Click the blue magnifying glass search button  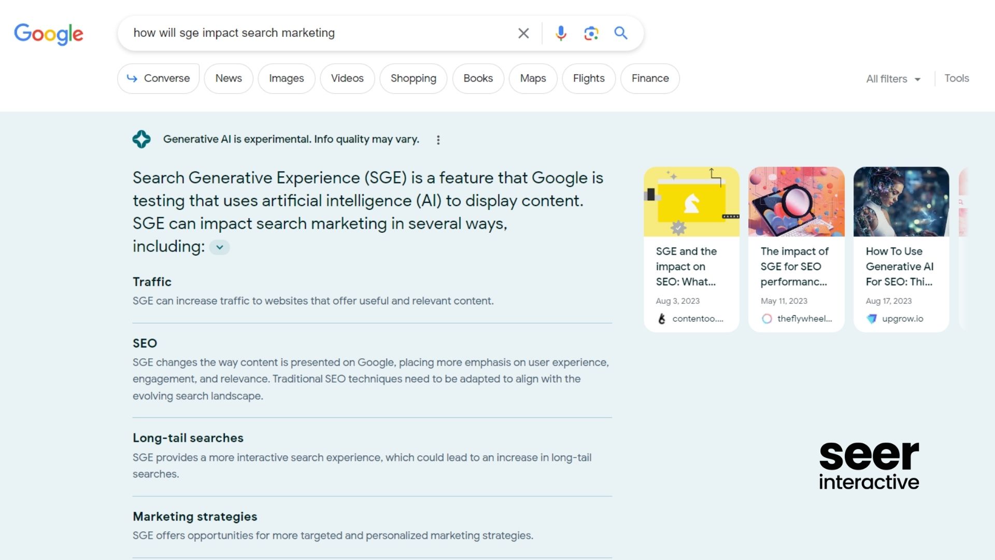coord(621,33)
